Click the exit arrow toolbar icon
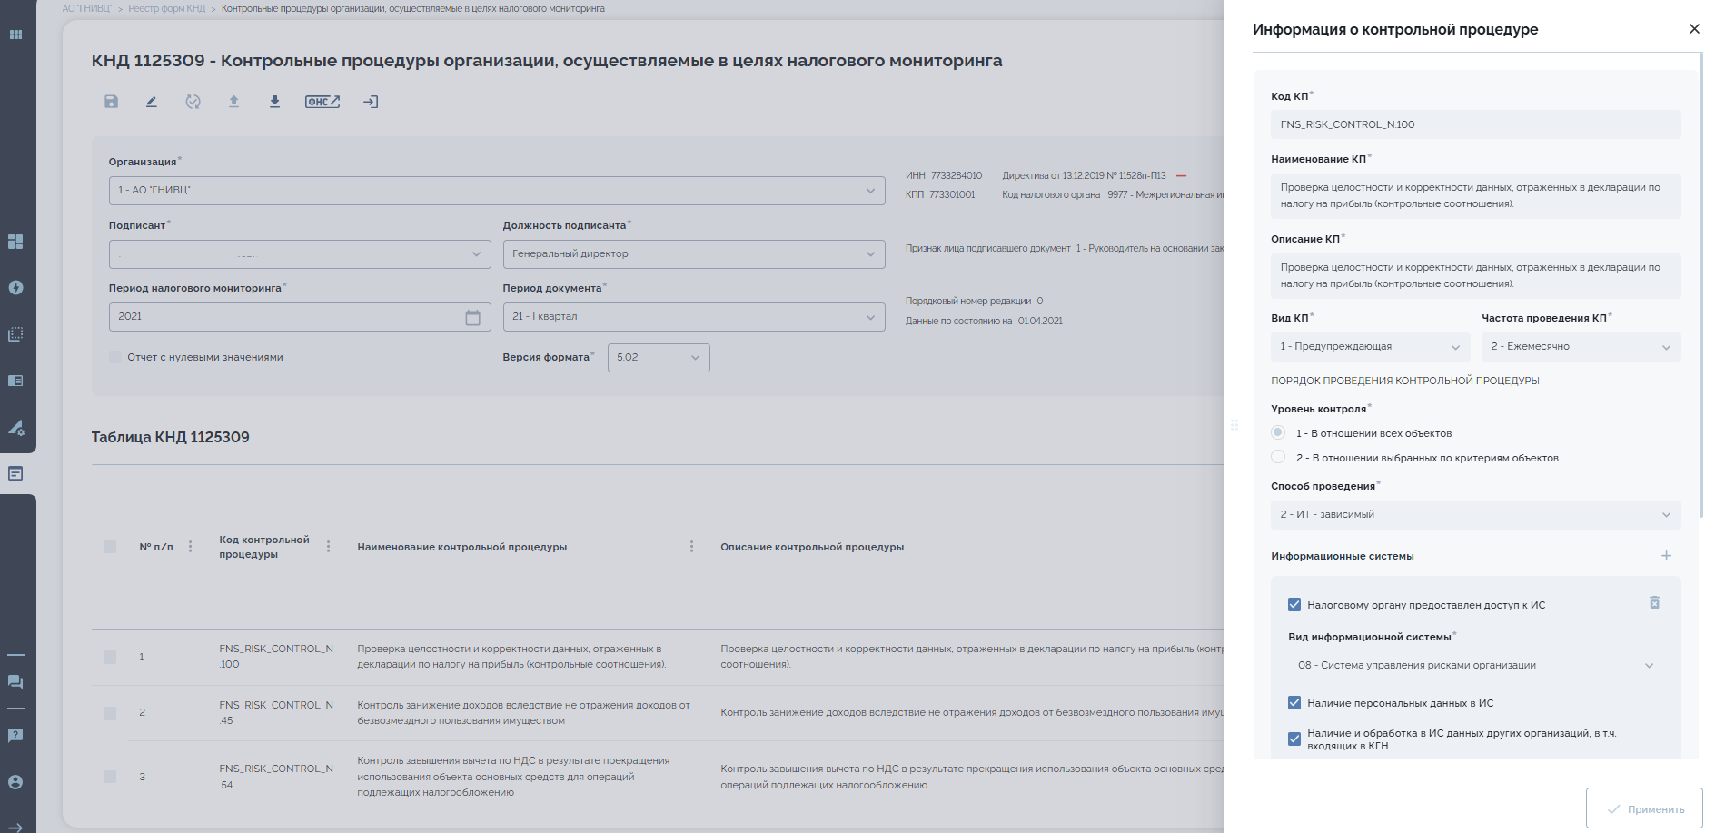 [371, 102]
